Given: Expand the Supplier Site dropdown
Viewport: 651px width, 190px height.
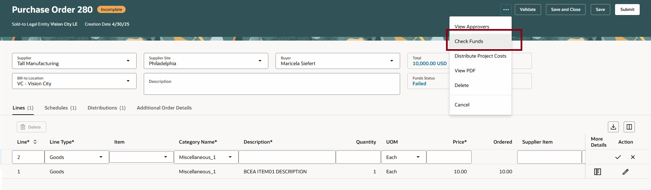Looking at the screenshot, I should [x=260, y=61].
